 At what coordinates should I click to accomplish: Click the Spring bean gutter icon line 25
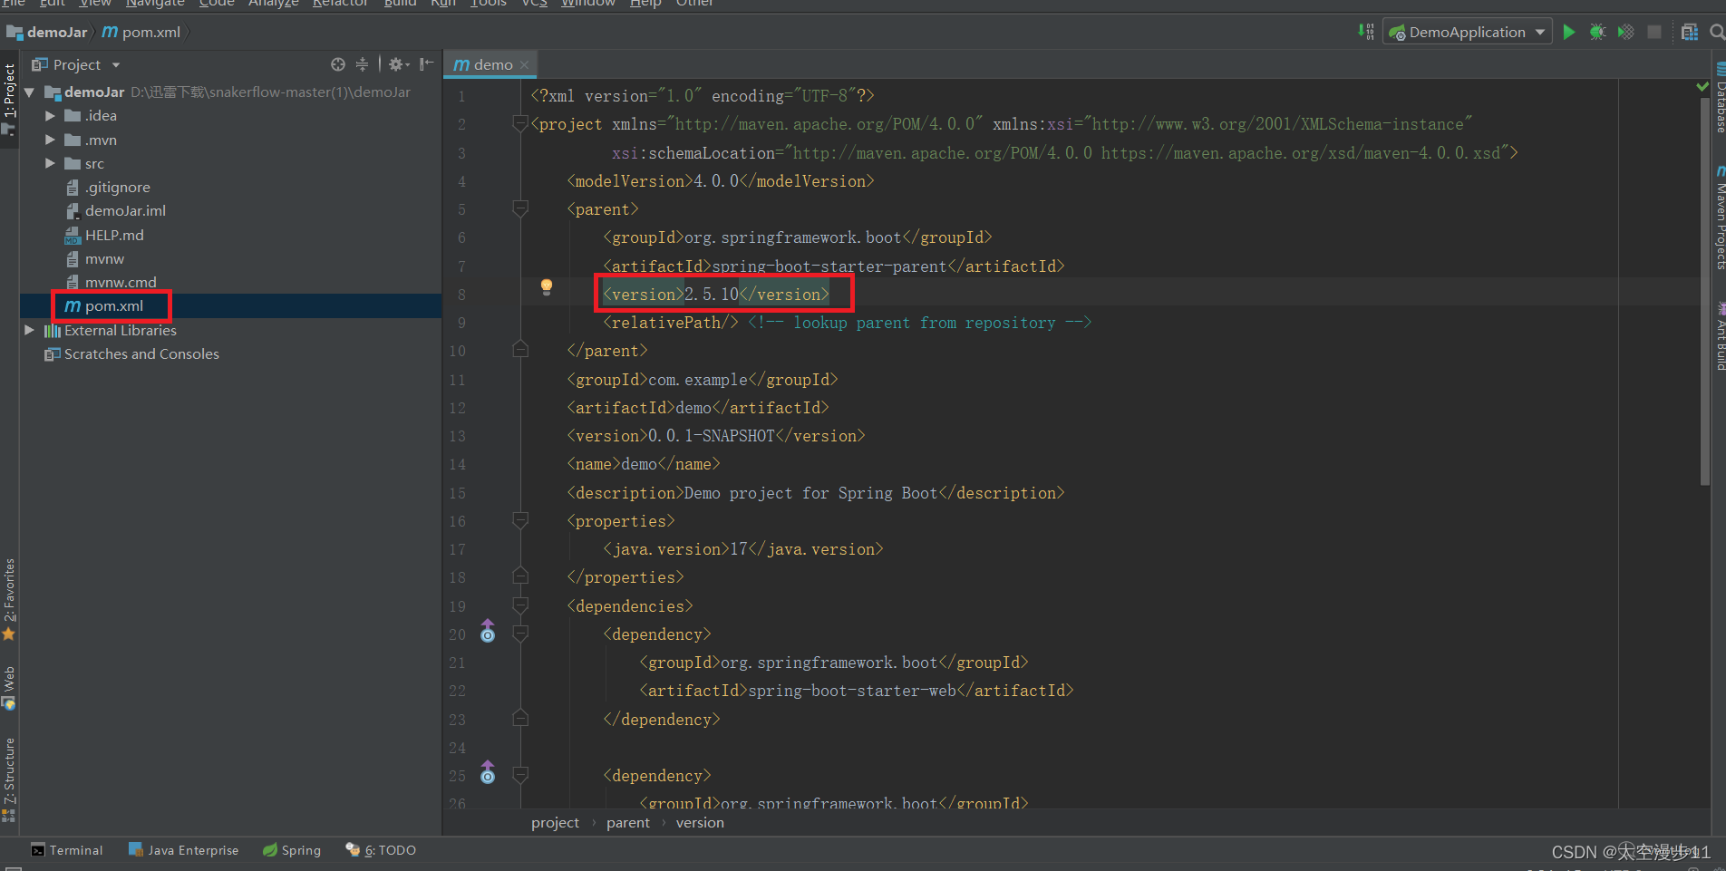pos(488,773)
